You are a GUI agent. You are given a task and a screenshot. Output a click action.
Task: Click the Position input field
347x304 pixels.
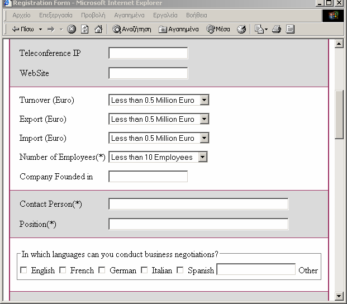[198, 224]
